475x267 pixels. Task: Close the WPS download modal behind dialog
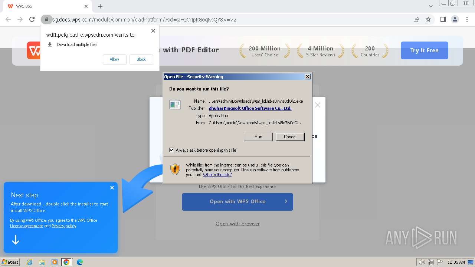(318, 105)
